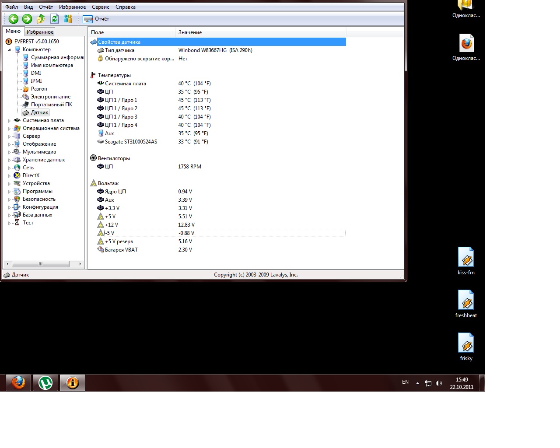Open the Отчёт menu in the menu bar
The image size is (560, 448).
pyautogui.click(x=46, y=7)
